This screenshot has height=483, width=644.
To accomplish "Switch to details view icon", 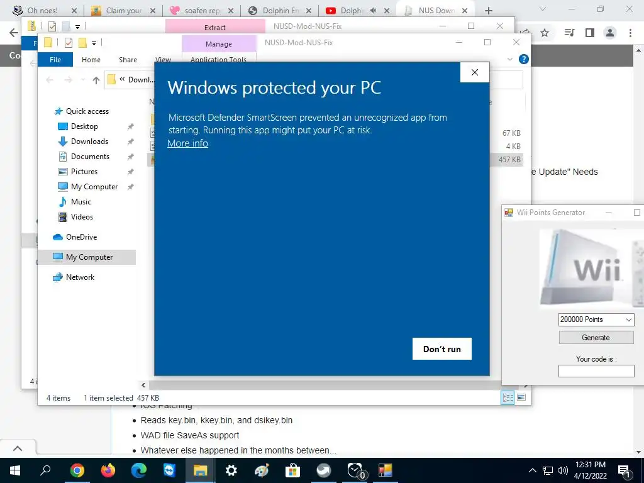I will [x=508, y=397].
